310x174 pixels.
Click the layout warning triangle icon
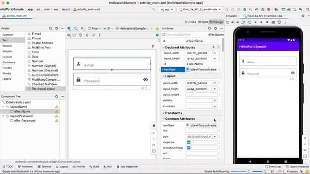[157, 29]
